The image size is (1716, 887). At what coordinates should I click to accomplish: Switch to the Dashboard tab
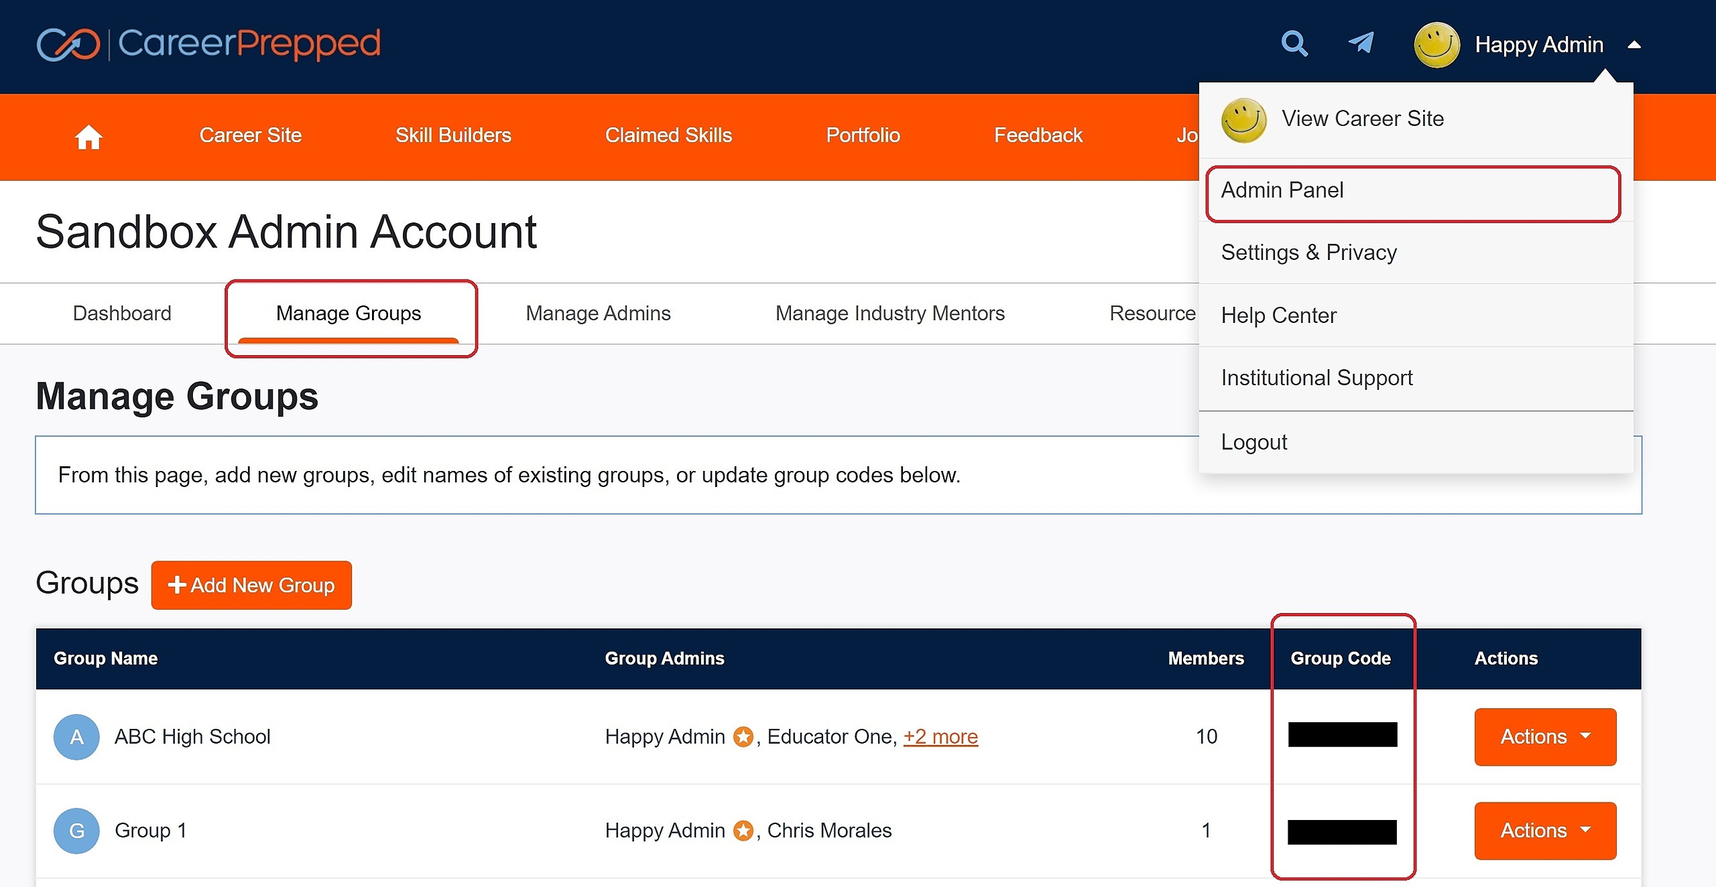pyautogui.click(x=122, y=313)
